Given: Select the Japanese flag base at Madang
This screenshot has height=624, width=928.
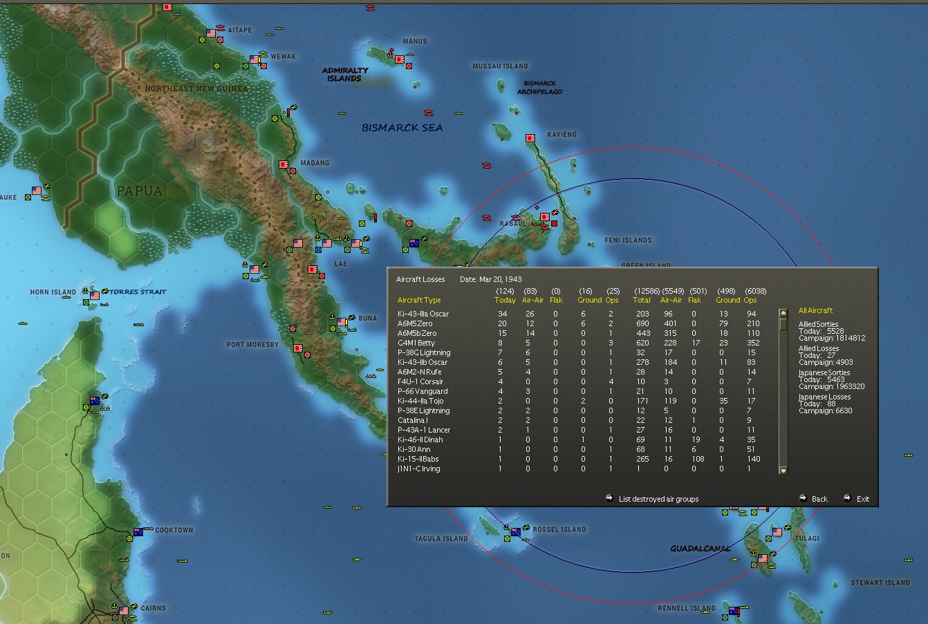Looking at the screenshot, I should click(284, 165).
